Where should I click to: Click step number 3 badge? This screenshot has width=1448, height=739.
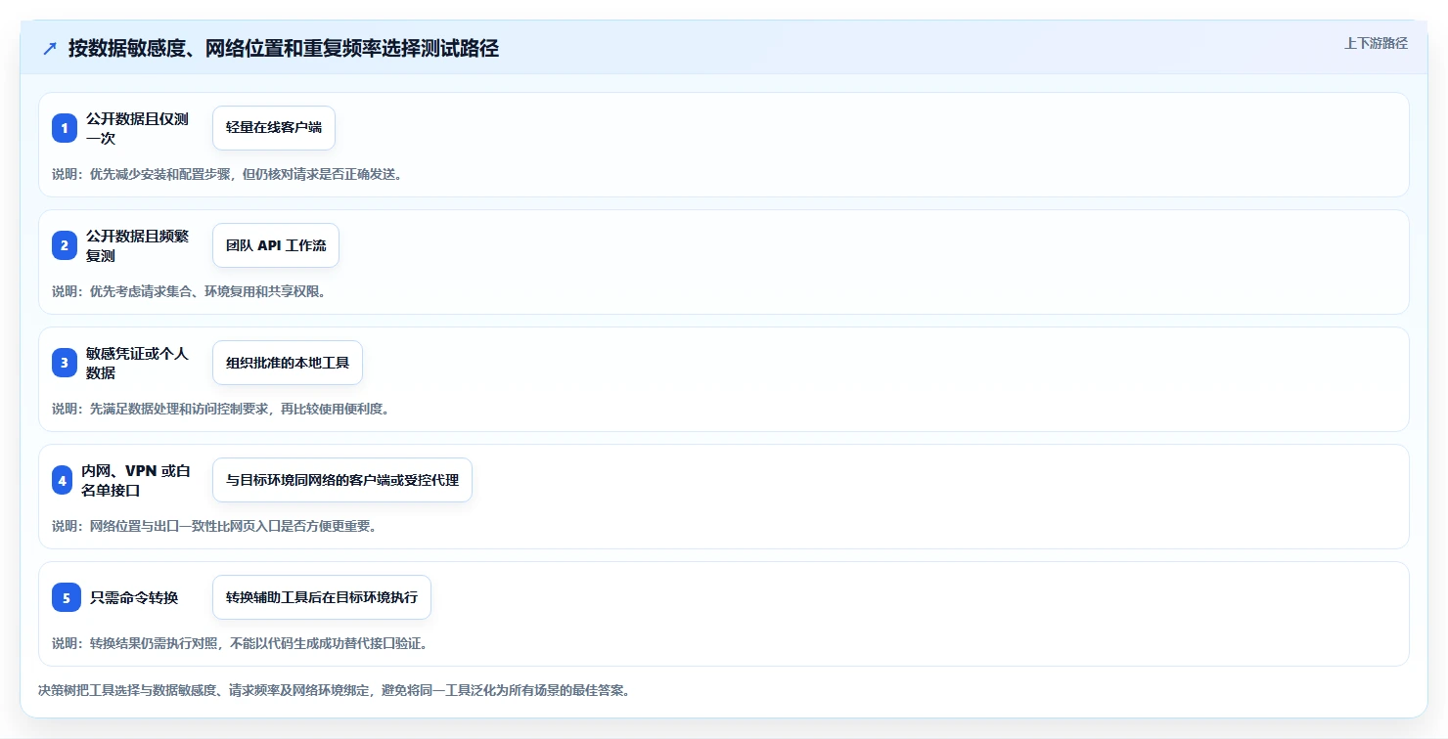point(65,363)
